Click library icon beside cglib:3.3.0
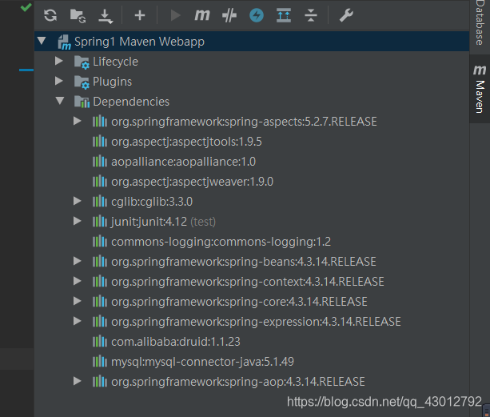Viewport: 490px width, 417px height. pos(100,201)
